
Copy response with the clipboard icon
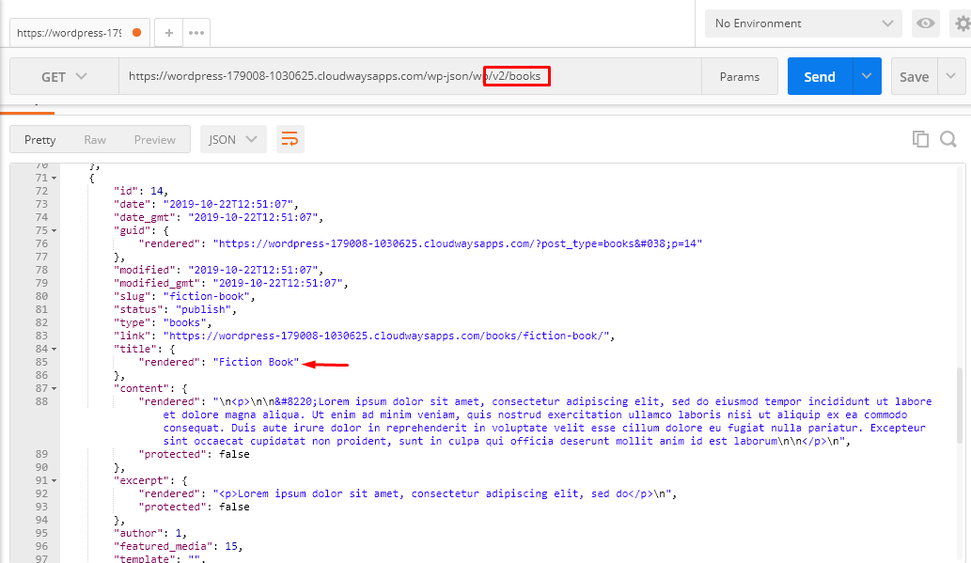pyautogui.click(x=920, y=139)
